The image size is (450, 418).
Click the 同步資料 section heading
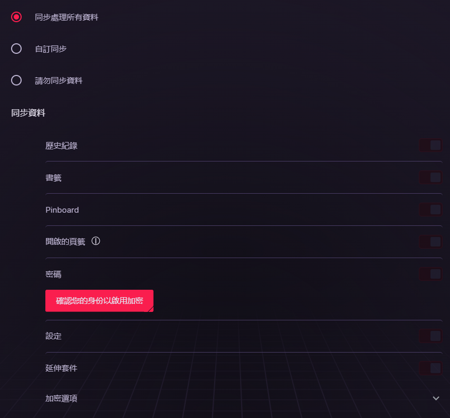tap(28, 113)
